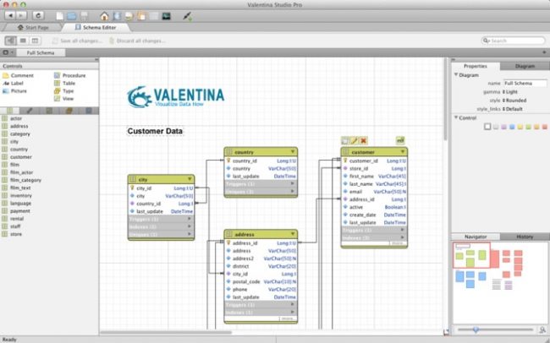Pick the white color swatch under Control
The image size is (550, 343).
click(x=487, y=127)
